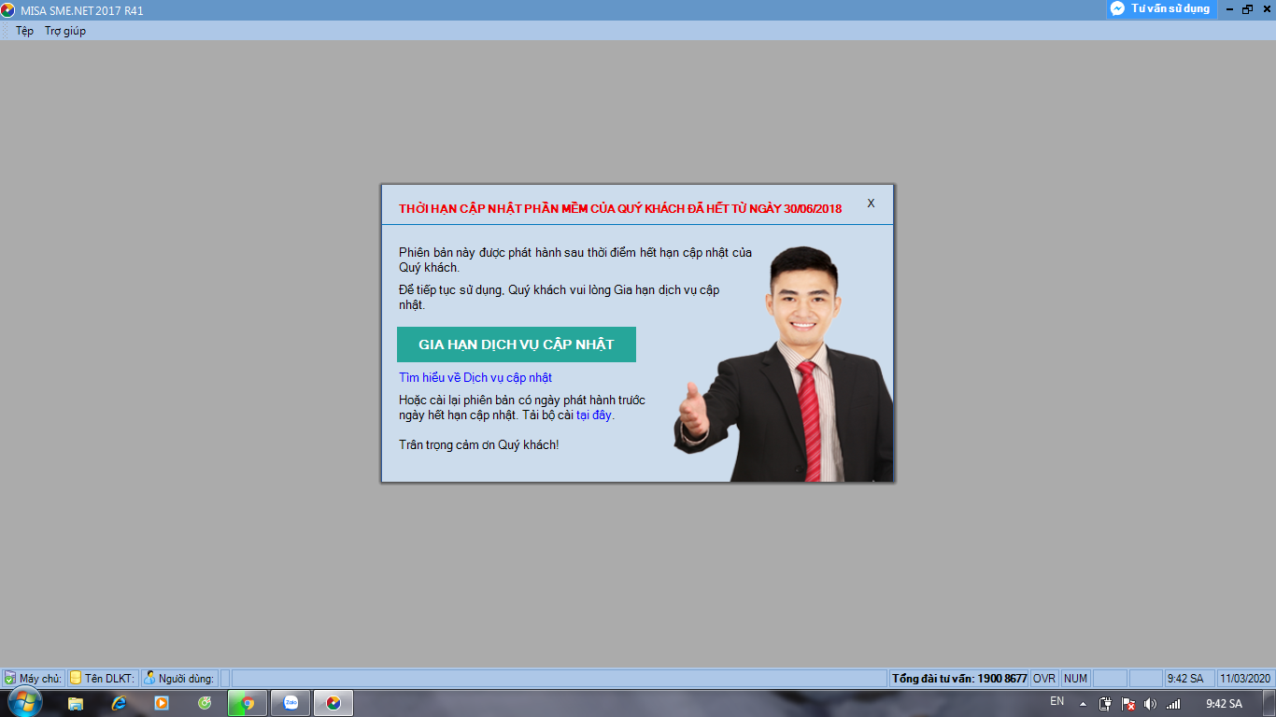Click the Messenger icon beside Tư vấn sử dụng
This screenshot has width=1276, height=717.
pyautogui.click(x=1117, y=8)
